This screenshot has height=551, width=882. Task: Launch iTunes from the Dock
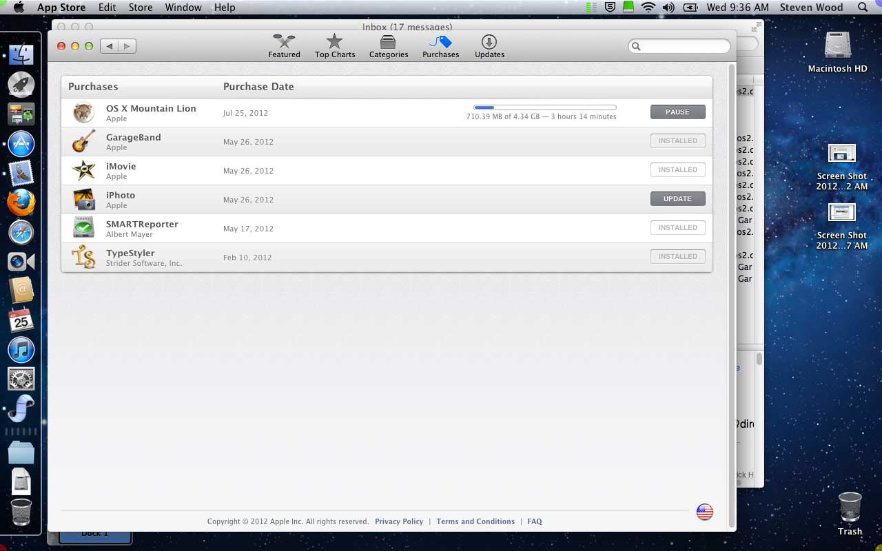(x=21, y=350)
